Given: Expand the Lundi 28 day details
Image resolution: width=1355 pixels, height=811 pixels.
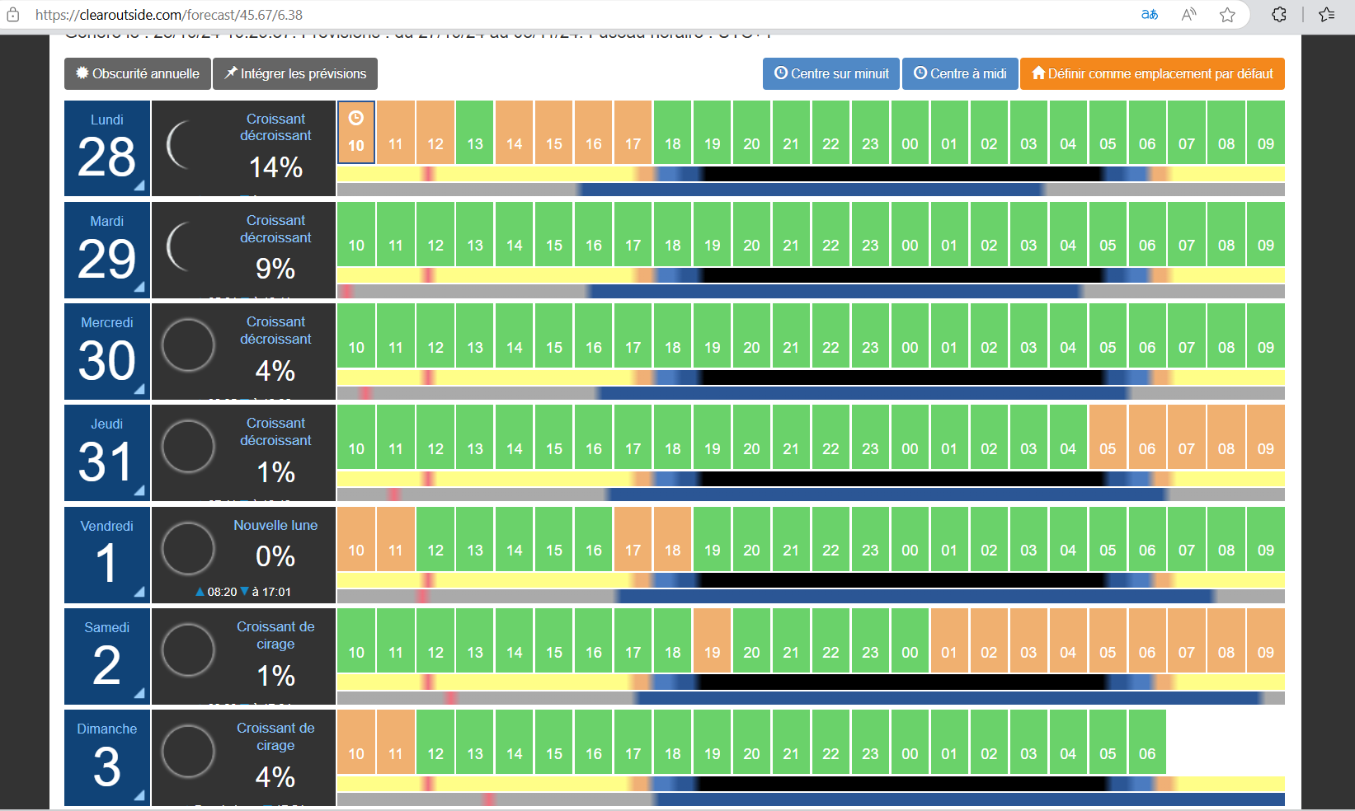Looking at the screenshot, I should (139, 186).
